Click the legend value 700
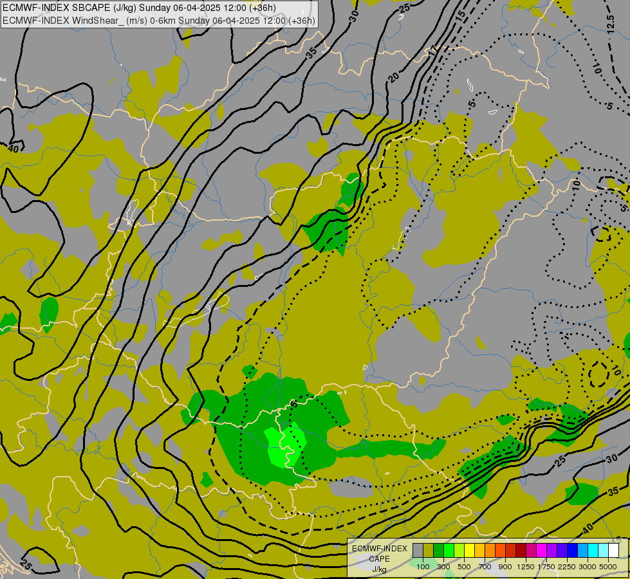Screen dimensions: 630x579 pos(485,567)
